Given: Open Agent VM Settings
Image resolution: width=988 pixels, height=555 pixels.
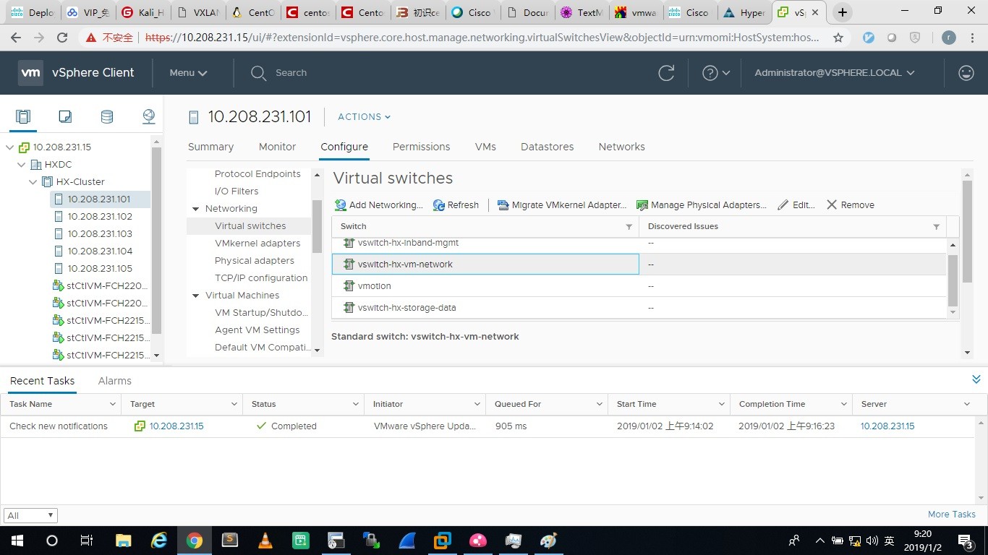Looking at the screenshot, I should tap(257, 330).
